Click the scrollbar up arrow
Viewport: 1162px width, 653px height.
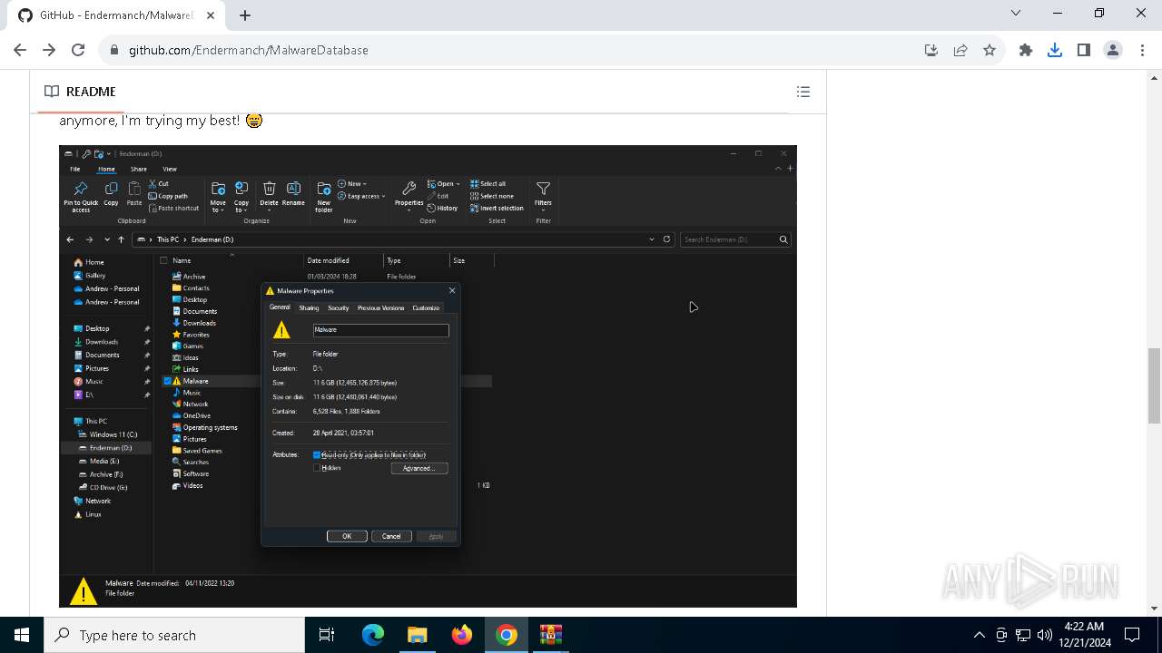1154,77
